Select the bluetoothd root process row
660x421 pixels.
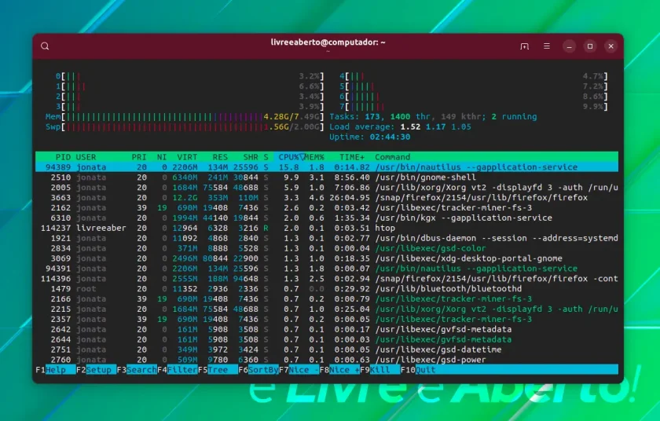(327, 288)
